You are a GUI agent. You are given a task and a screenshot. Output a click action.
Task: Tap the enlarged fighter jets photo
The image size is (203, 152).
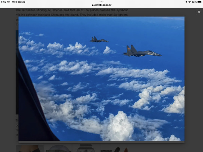(x=101, y=78)
